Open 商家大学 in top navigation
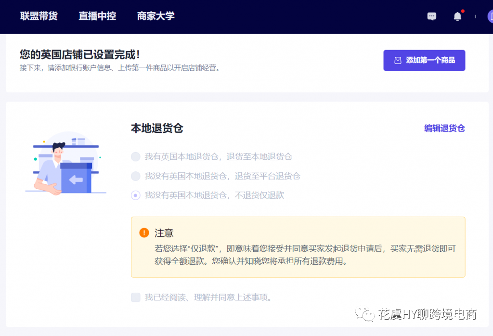The width and height of the screenshot is (493, 336). [x=156, y=16]
